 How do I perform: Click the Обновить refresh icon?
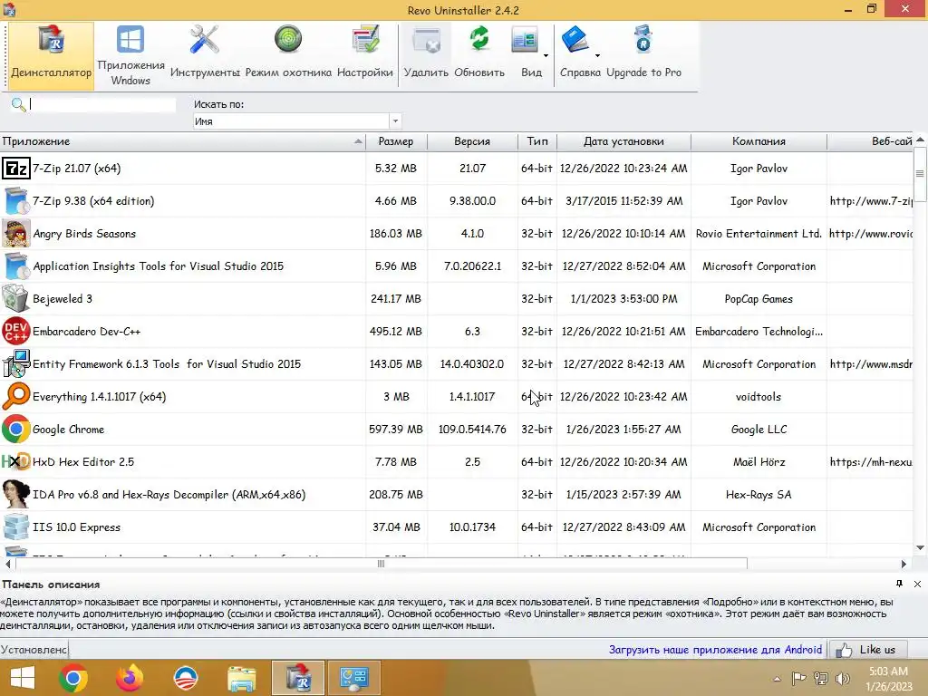[479, 40]
